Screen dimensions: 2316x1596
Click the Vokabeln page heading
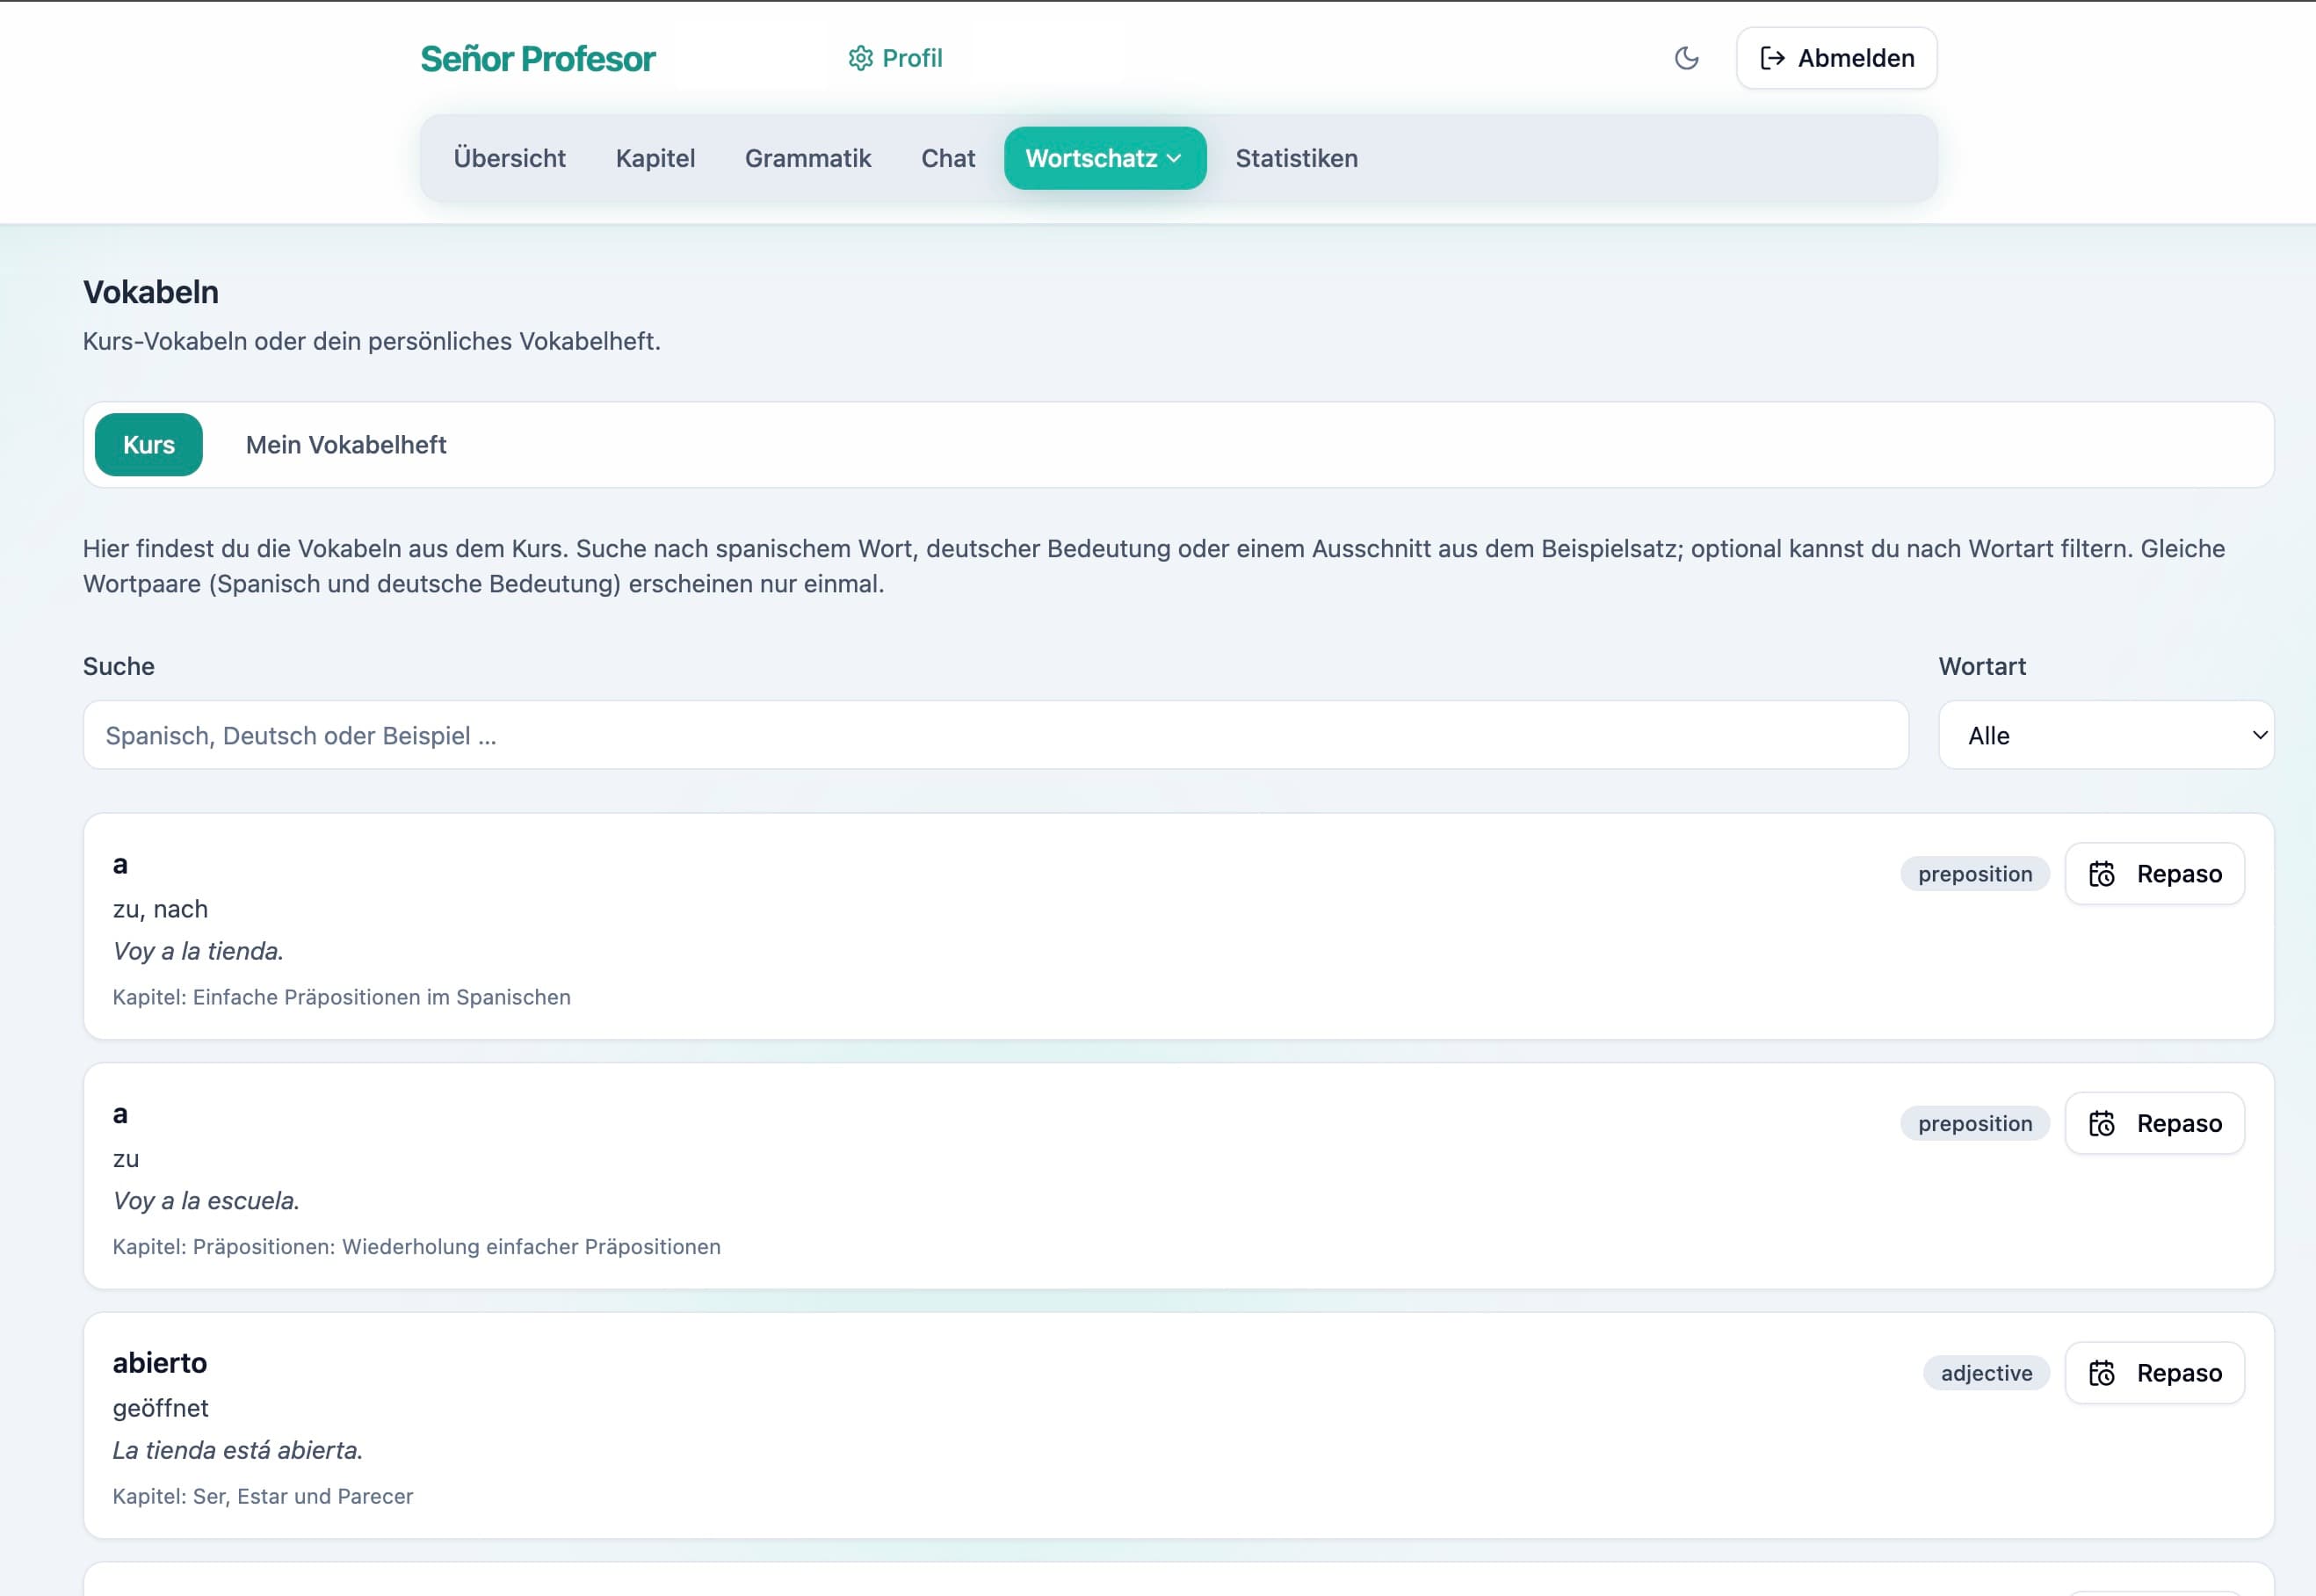[x=151, y=292]
